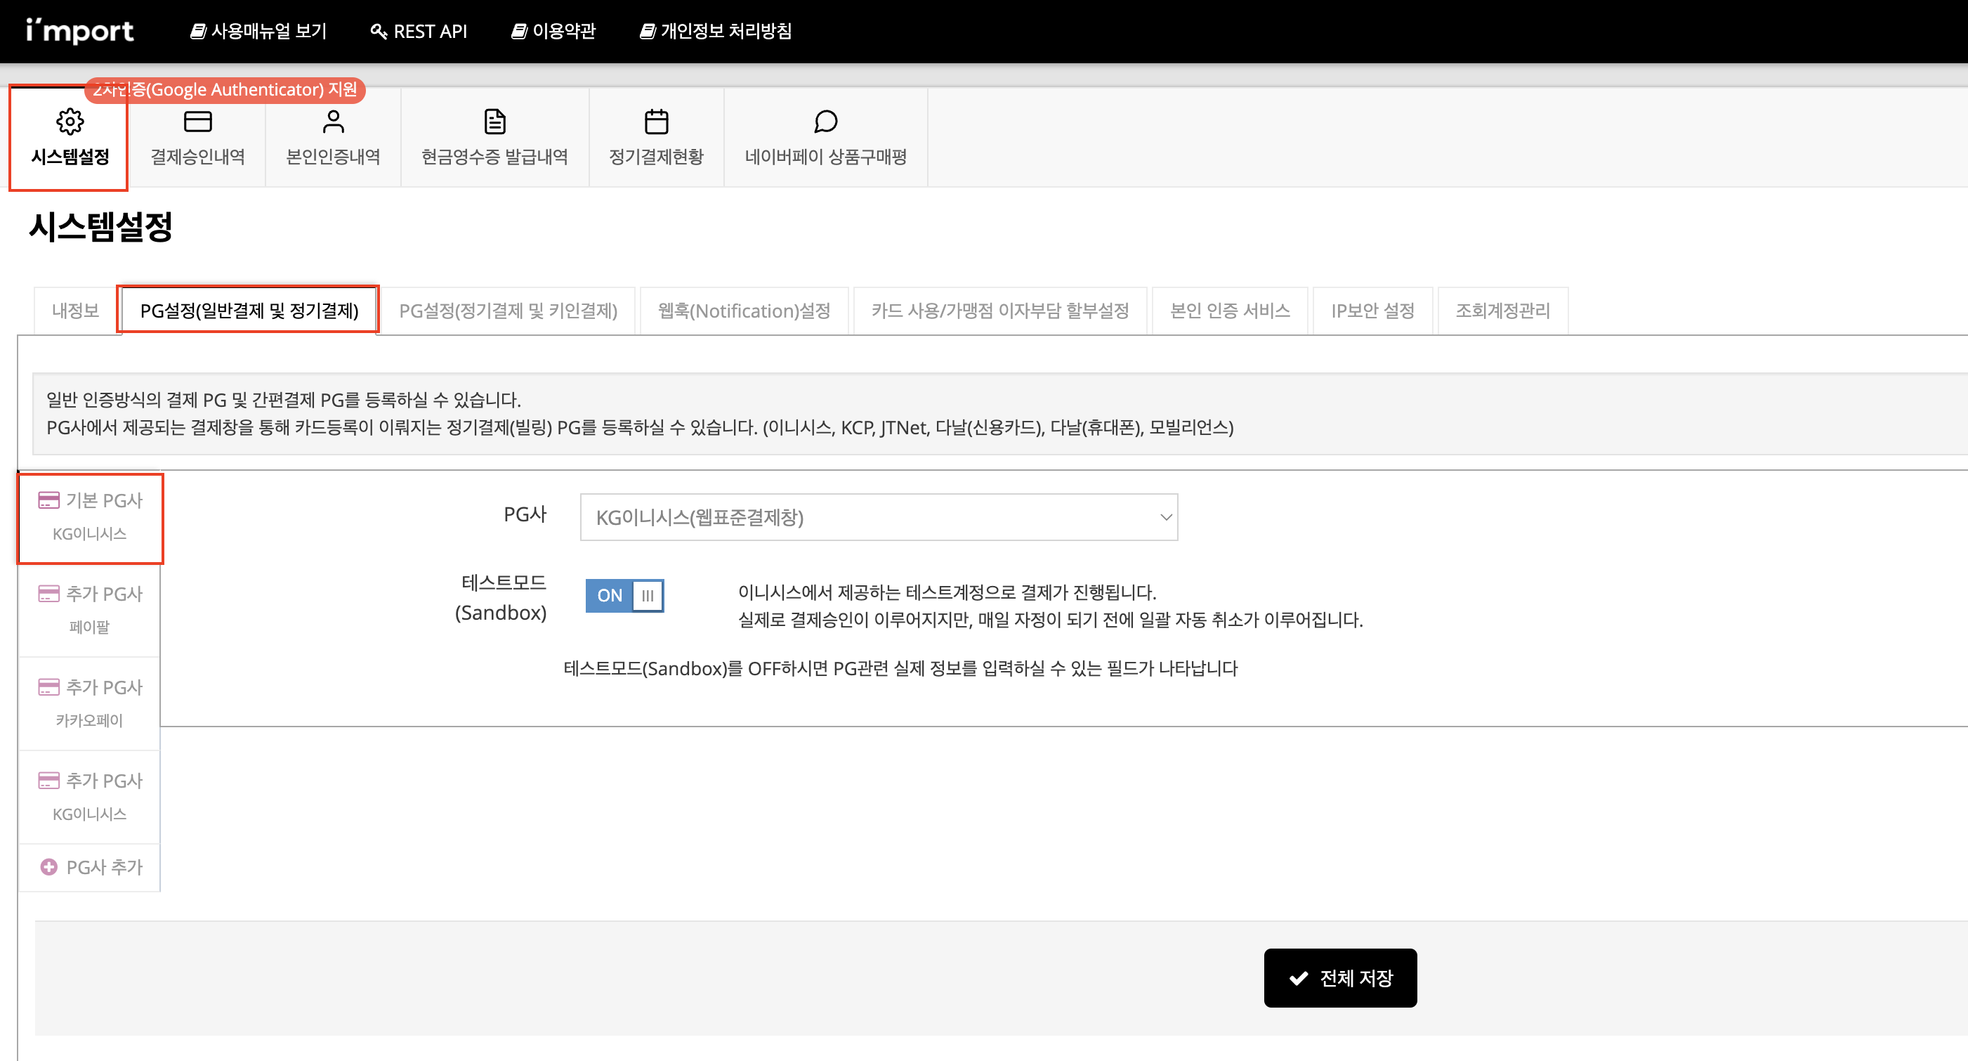Select 추가 PG사 페이팔 sidebar item
The image size is (1968, 1061).
click(x=90, y=610)
